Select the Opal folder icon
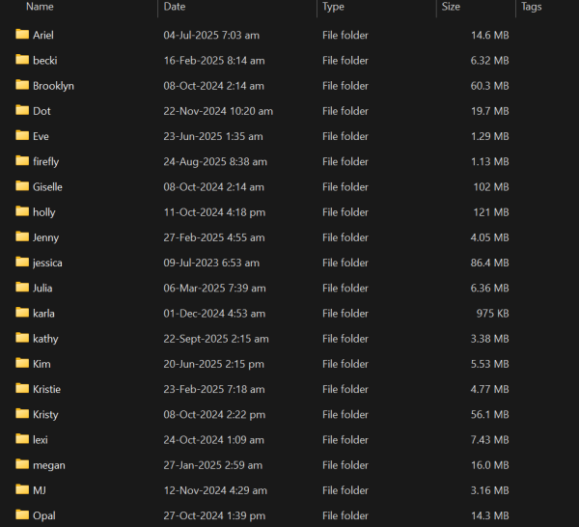 point(23,515)
